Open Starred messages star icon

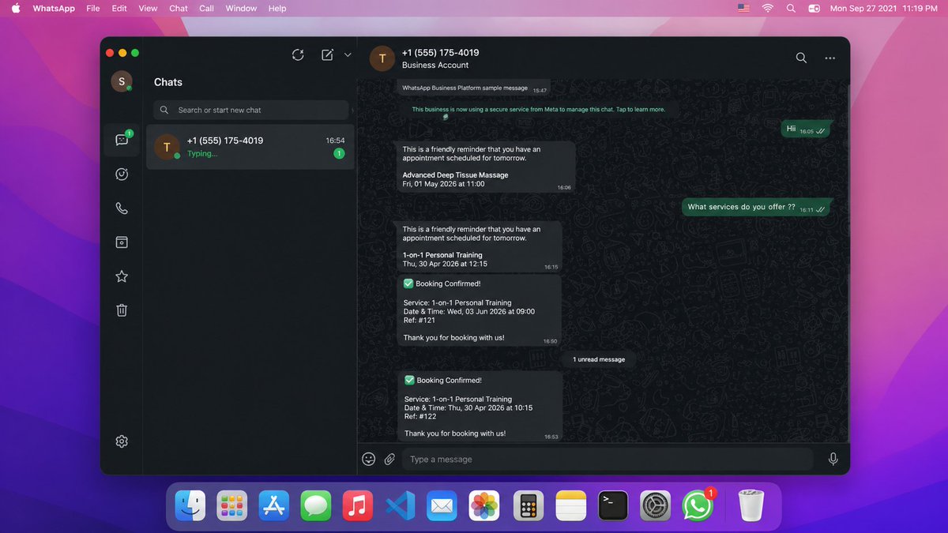coord(122,276)
